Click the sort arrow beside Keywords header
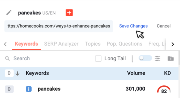180x98 pixels. coord(17,73)
